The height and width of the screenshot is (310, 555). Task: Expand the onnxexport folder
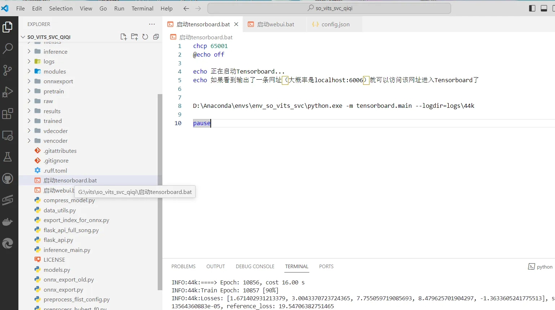[x=29, y=81]
